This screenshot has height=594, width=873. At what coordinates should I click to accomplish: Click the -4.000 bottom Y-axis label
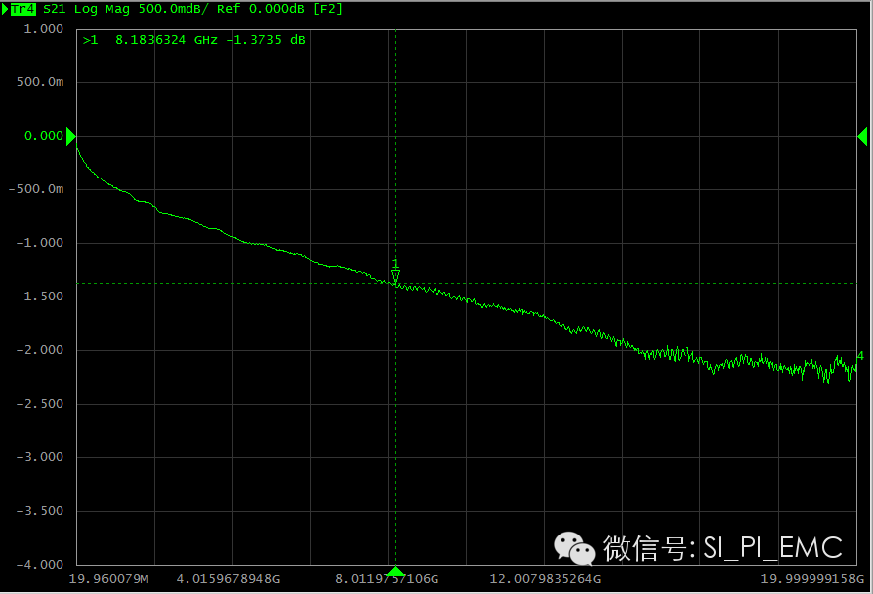[41, 564]
